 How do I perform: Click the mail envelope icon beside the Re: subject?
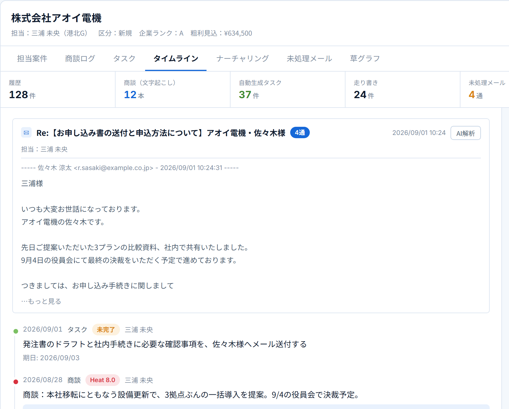point(26,133)
